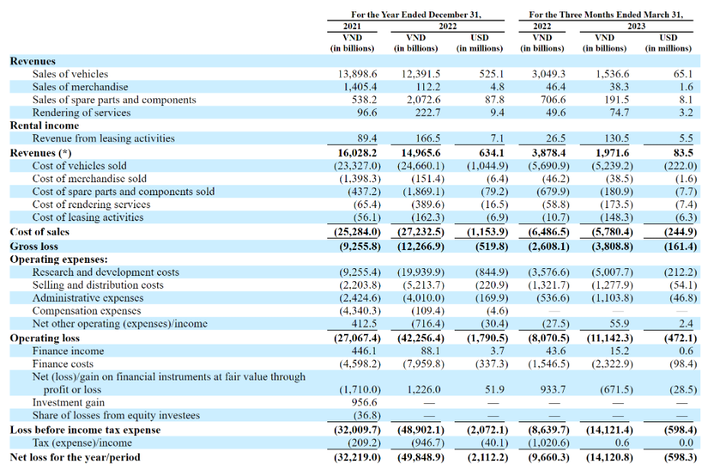
Task: Select 'Loss before income tax expense' label
Action: 85,430
